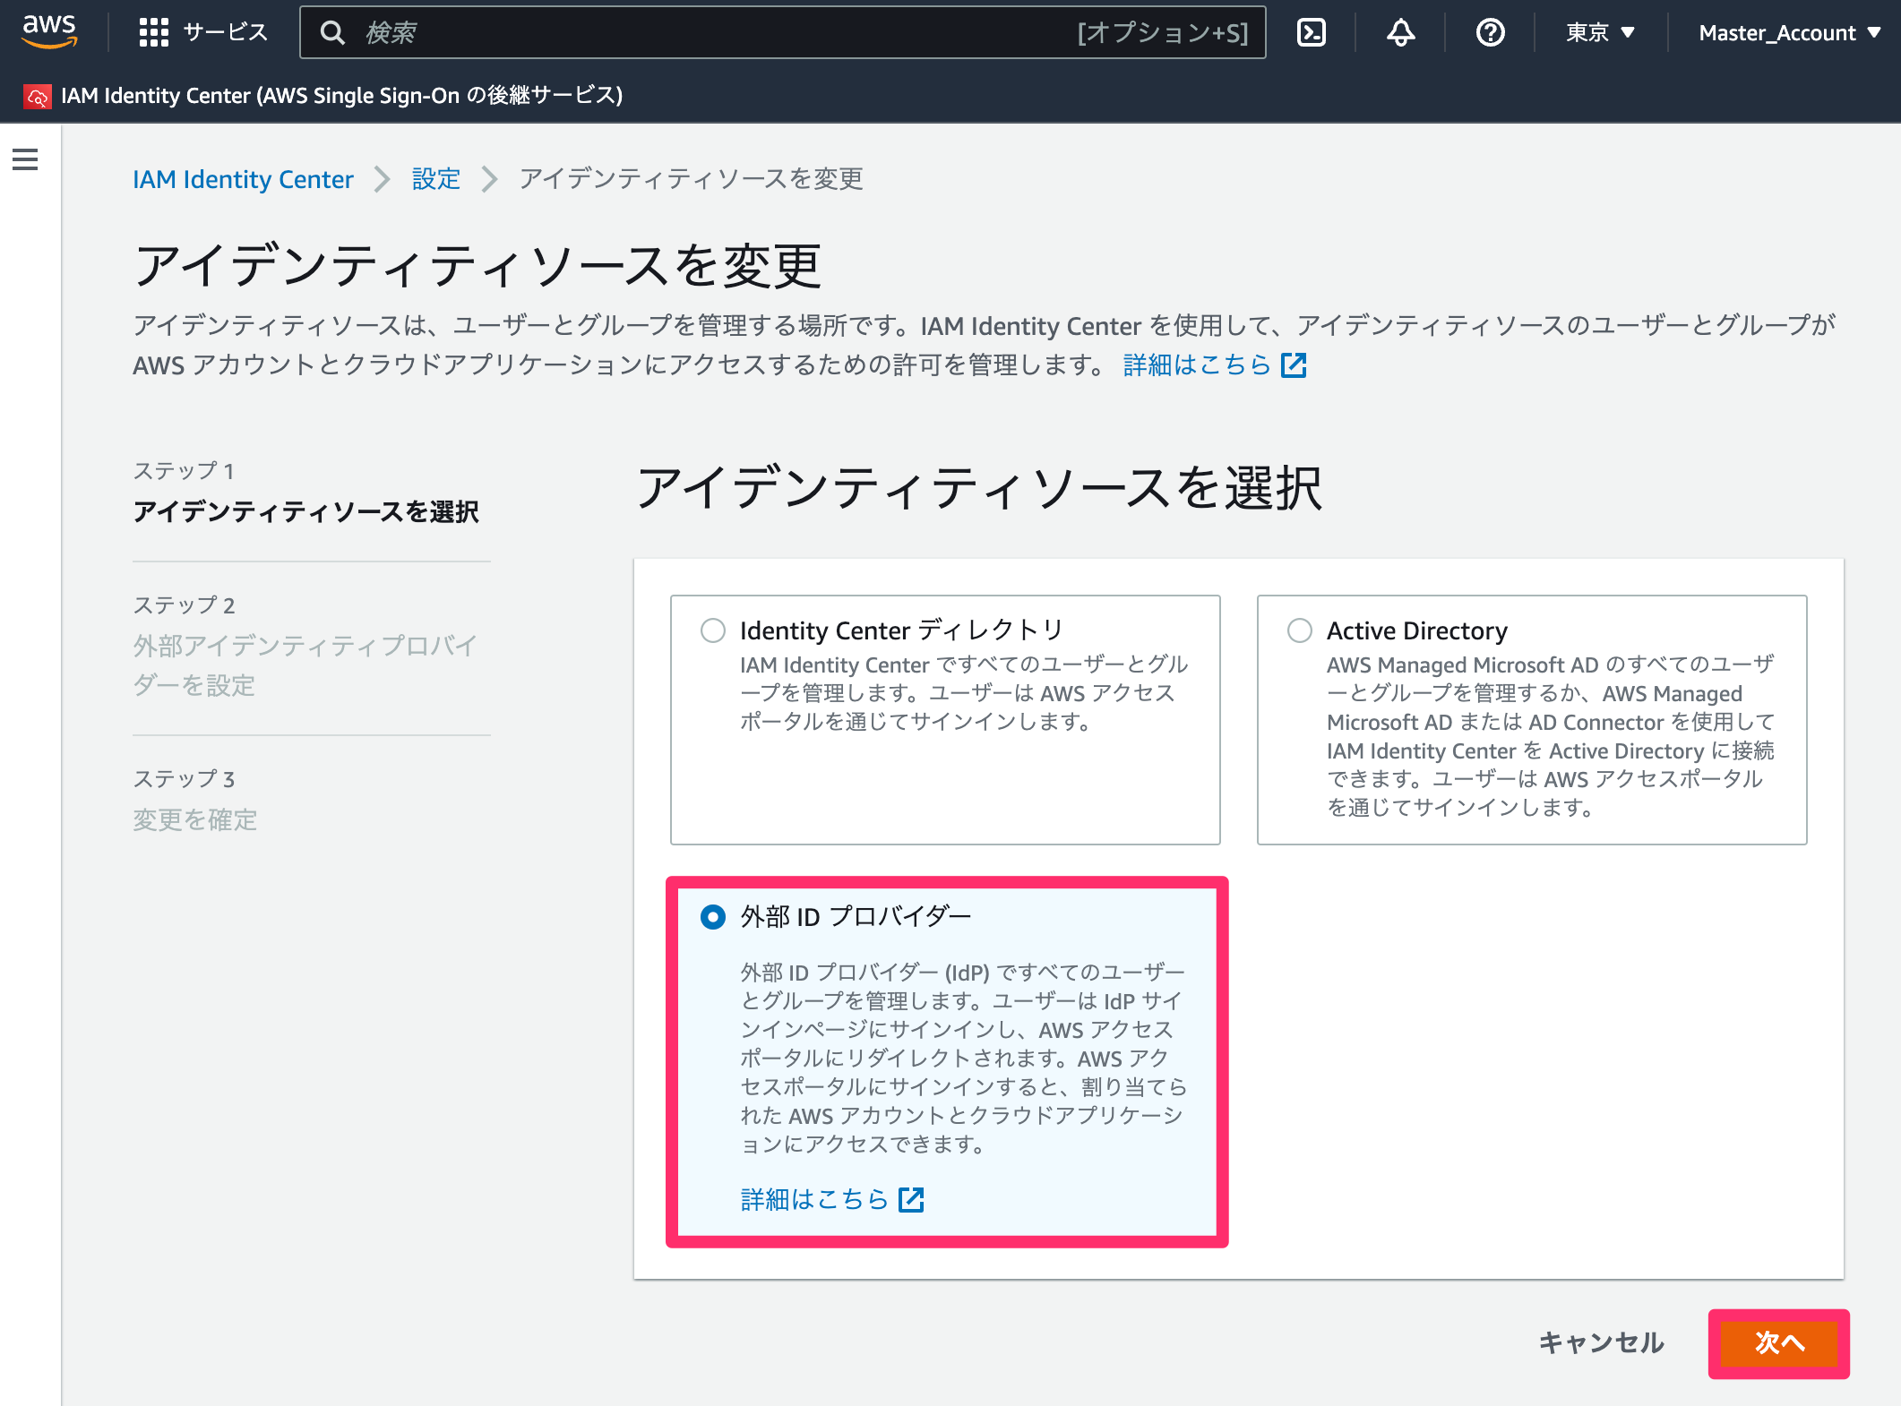This screenshot has width=1901, height=1406.
Task: Click the magnifier icon in search bar
Action: [333, 33]
